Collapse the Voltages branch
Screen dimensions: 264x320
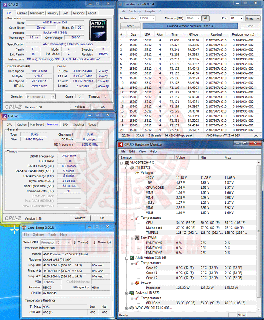pos(132,173)
